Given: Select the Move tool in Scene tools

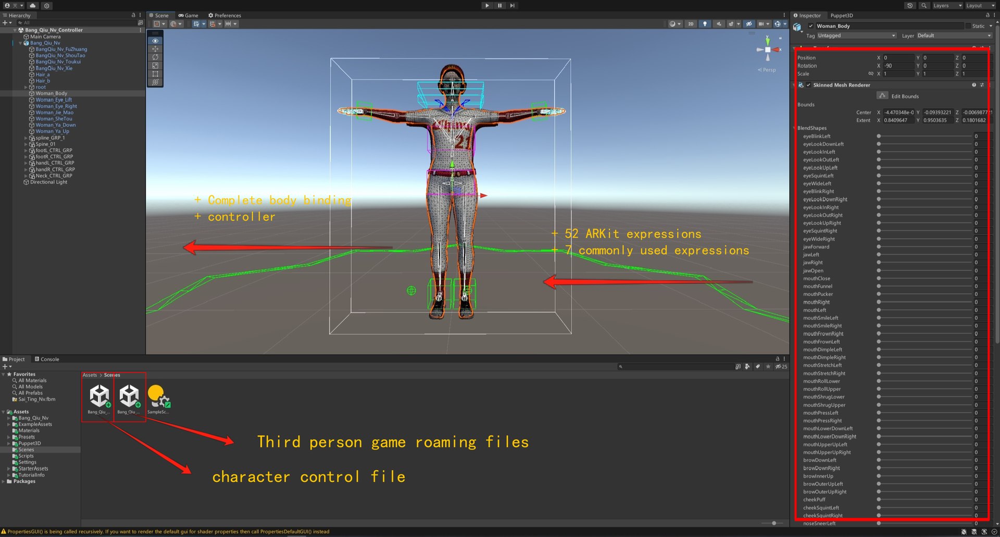Looking at the screenshot, I should pyautogui.click(x=155, y=49).
